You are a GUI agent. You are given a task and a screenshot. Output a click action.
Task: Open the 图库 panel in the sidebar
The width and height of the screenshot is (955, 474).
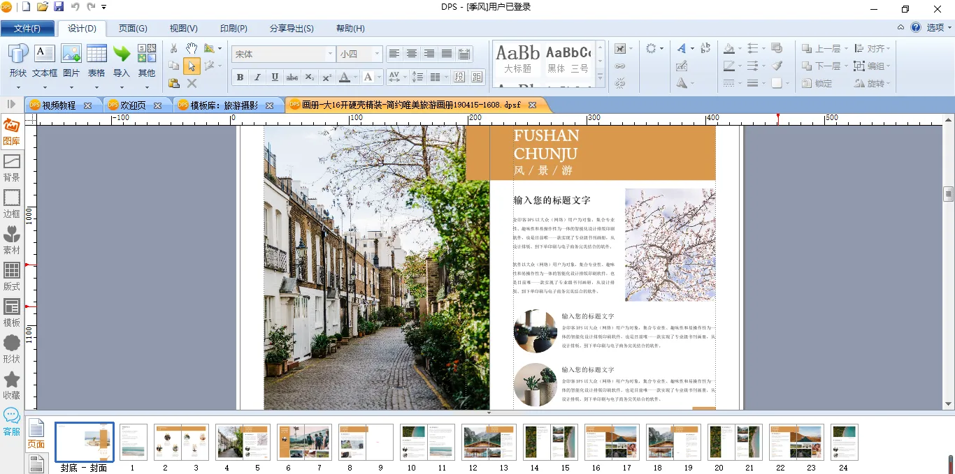[x=12, y=131]
